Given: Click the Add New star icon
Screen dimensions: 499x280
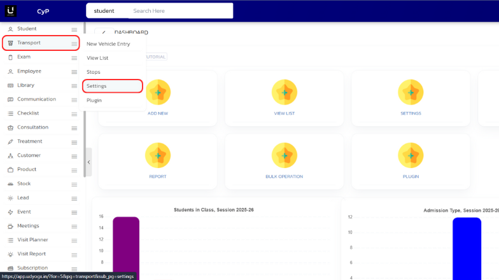Looking at the screenshot, I should tap(158, 93).
